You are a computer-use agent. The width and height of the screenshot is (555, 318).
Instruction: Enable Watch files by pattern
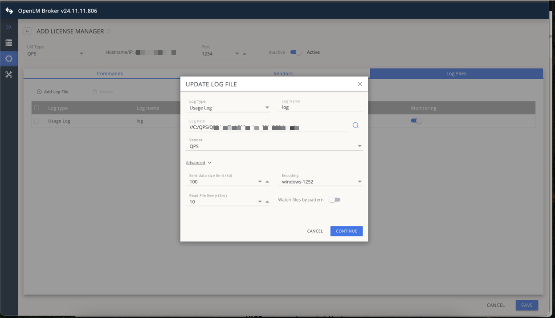pos(335,200)
